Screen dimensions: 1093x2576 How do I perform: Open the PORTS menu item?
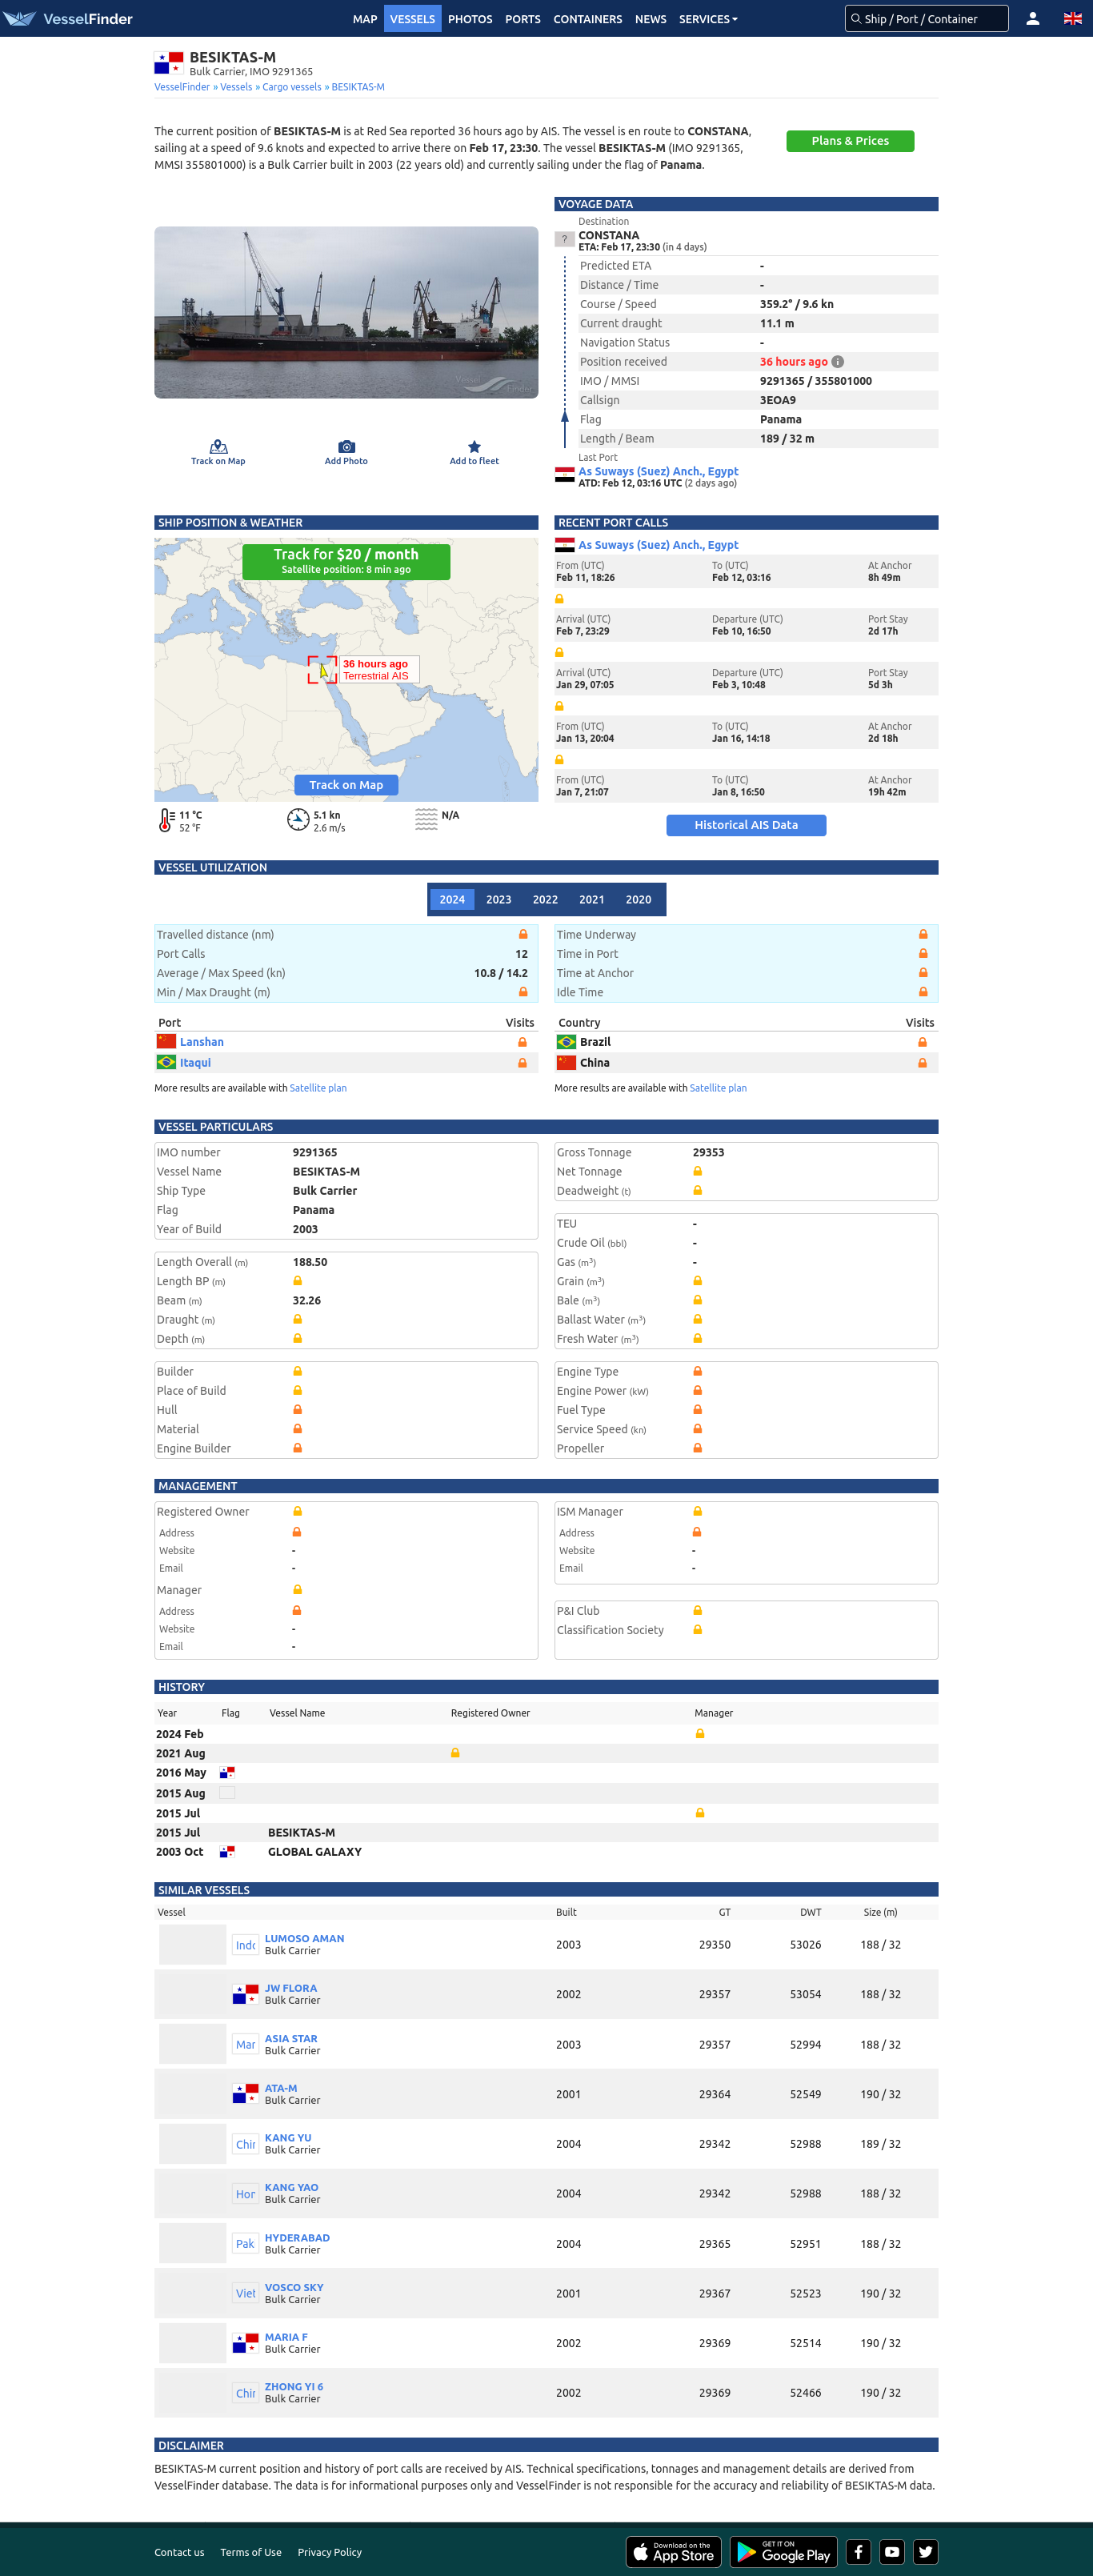pyautogui.click(x=523, y=19)
